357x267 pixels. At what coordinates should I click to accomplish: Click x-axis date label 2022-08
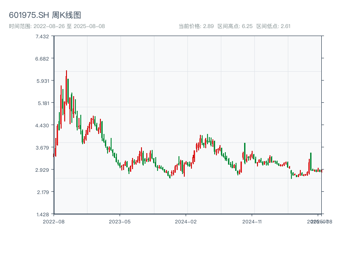[54, 222]
